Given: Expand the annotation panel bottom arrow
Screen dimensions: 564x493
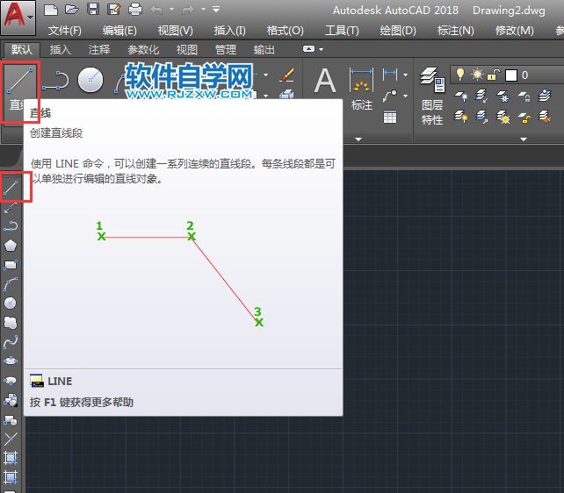Looking at the screenshot, I should [358, 139].
